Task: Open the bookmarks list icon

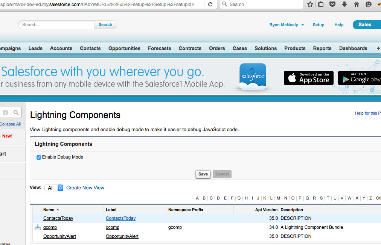Action: click(321, 4)
